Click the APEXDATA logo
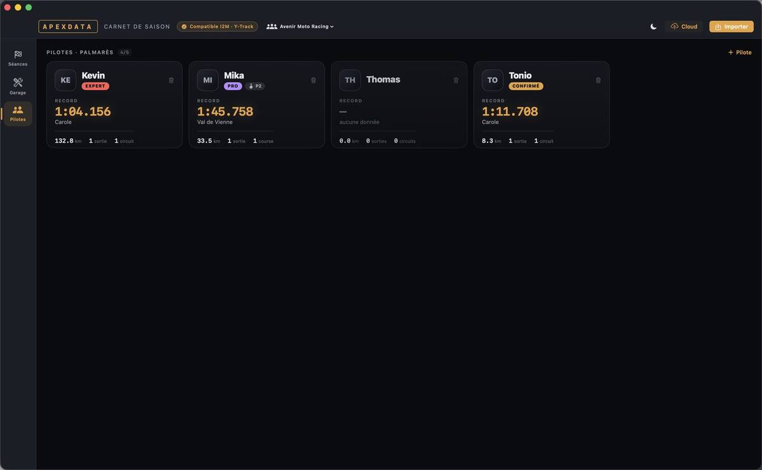This screenshot has width=762, height=470. [68, 27]
